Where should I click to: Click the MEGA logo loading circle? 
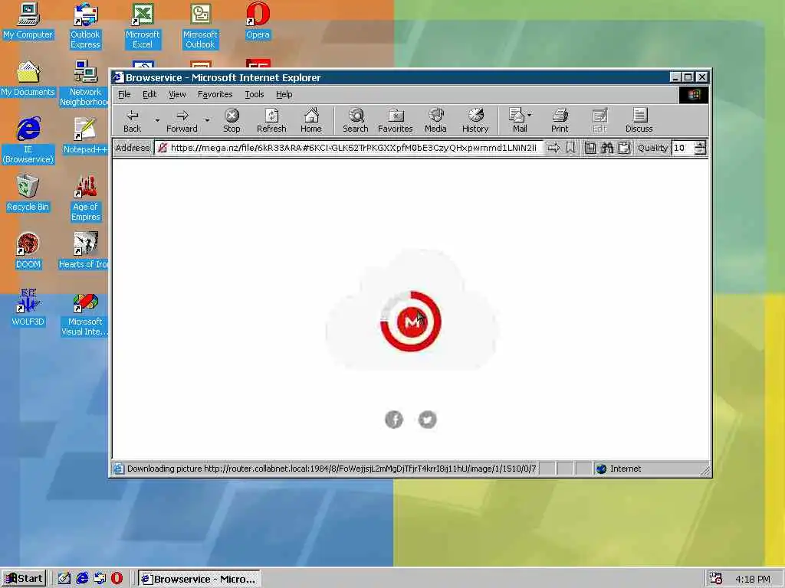[x=411, y=322]
